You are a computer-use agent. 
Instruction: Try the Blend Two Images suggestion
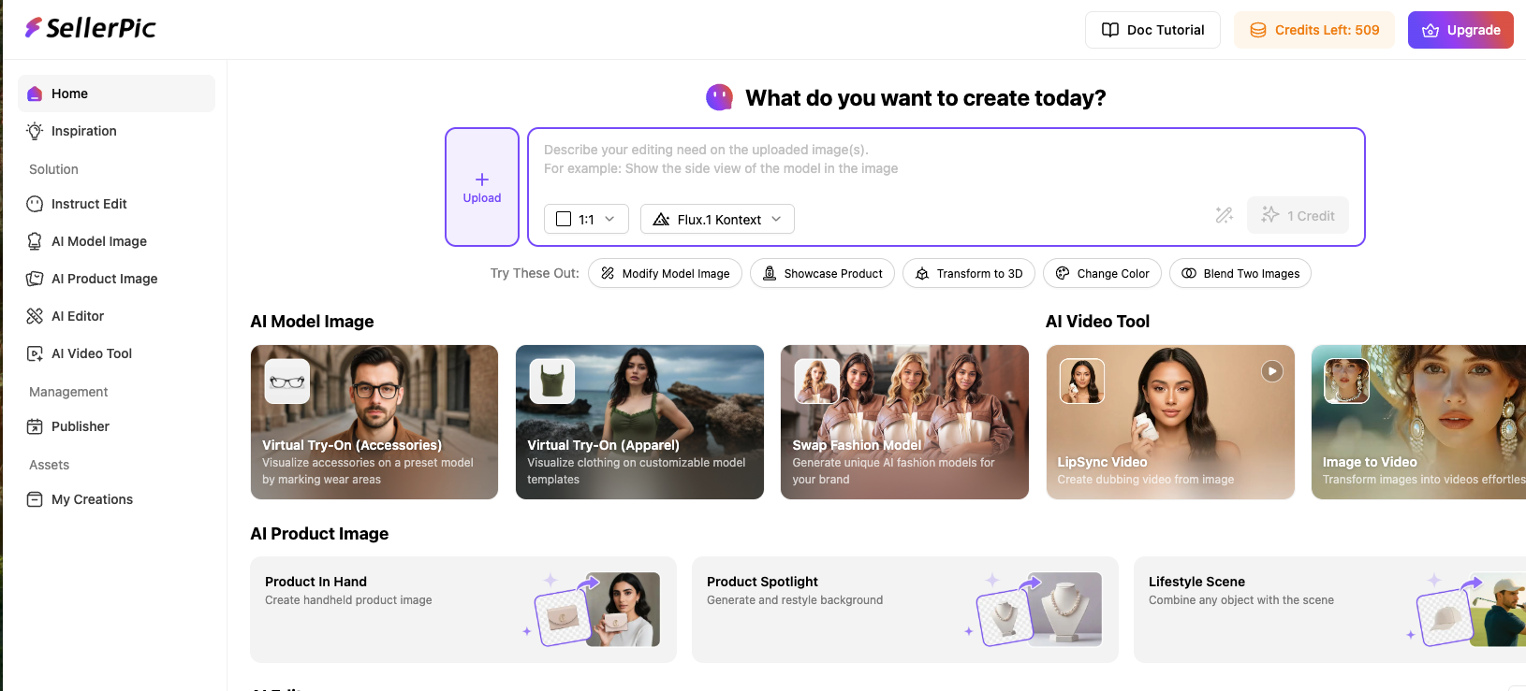click(x=1240, y=273)
